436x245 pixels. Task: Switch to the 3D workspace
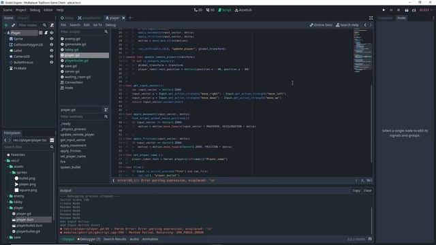[211, 10]
